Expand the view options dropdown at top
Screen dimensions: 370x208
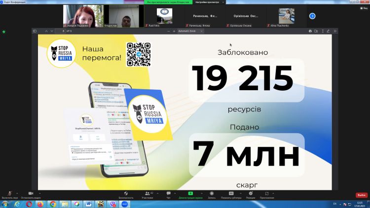pos(209,2)
